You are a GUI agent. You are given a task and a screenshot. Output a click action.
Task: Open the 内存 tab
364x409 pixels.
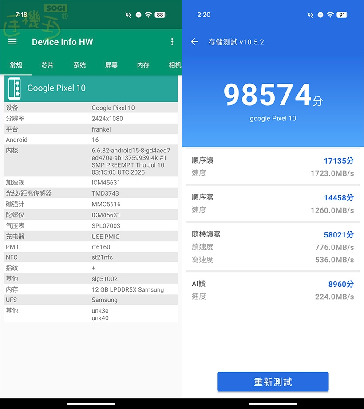[x=143, y=65]
